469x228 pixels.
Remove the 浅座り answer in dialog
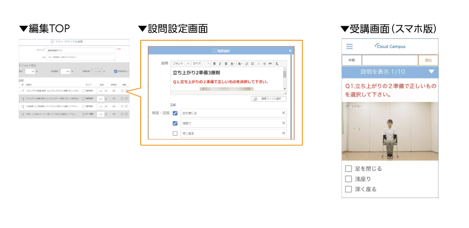(x=284, y=123)
